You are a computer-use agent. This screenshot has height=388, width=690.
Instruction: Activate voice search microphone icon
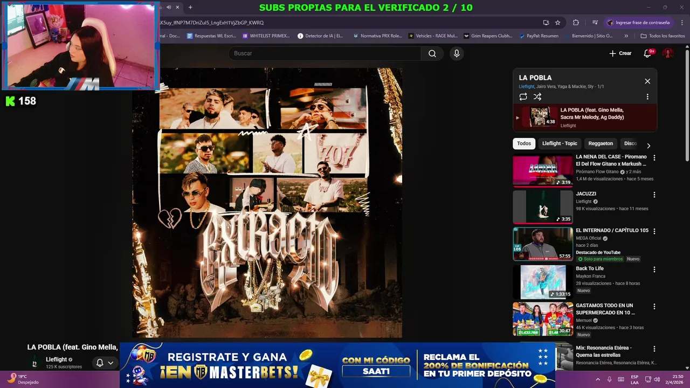(x=457, y=53)
